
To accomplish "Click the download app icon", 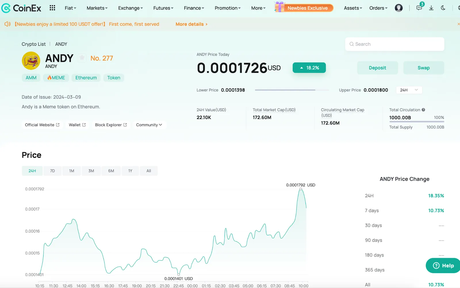I will click(x=431, y=8).
